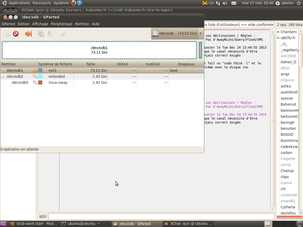Switch to XChat window in taskbar
The image size is (303, 227).
pos(188,224)
